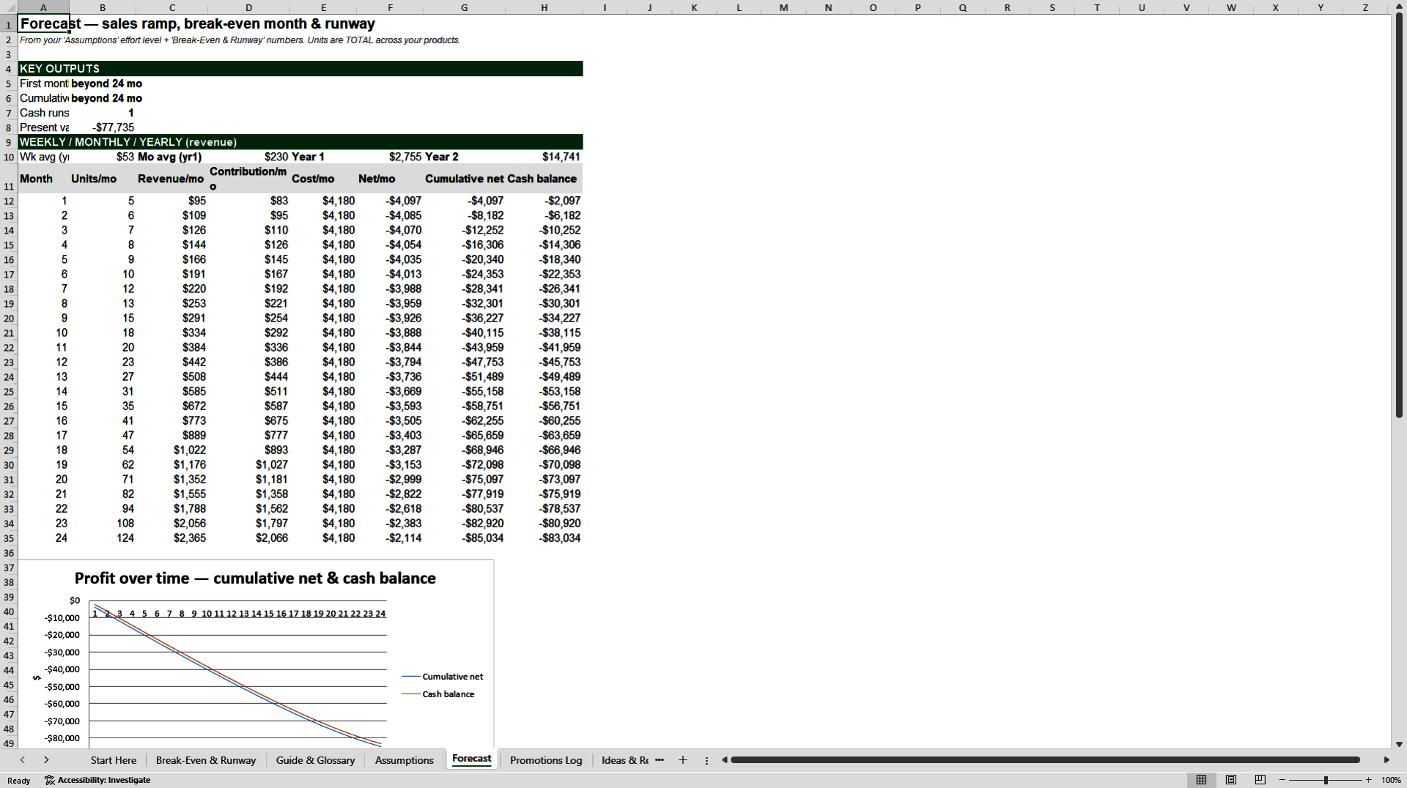Select Cash runs value cell 1
Viewport: 1407px width, 788px height.
tap(103, 113)
